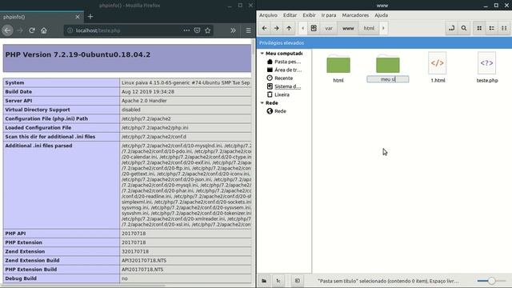Open Pasta pessoal in sidebar
This screenshot has width=512, height=288.
point(284,62)
